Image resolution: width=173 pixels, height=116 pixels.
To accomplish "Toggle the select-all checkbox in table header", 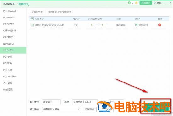I will pyautogui.click(x=32, y=19).
